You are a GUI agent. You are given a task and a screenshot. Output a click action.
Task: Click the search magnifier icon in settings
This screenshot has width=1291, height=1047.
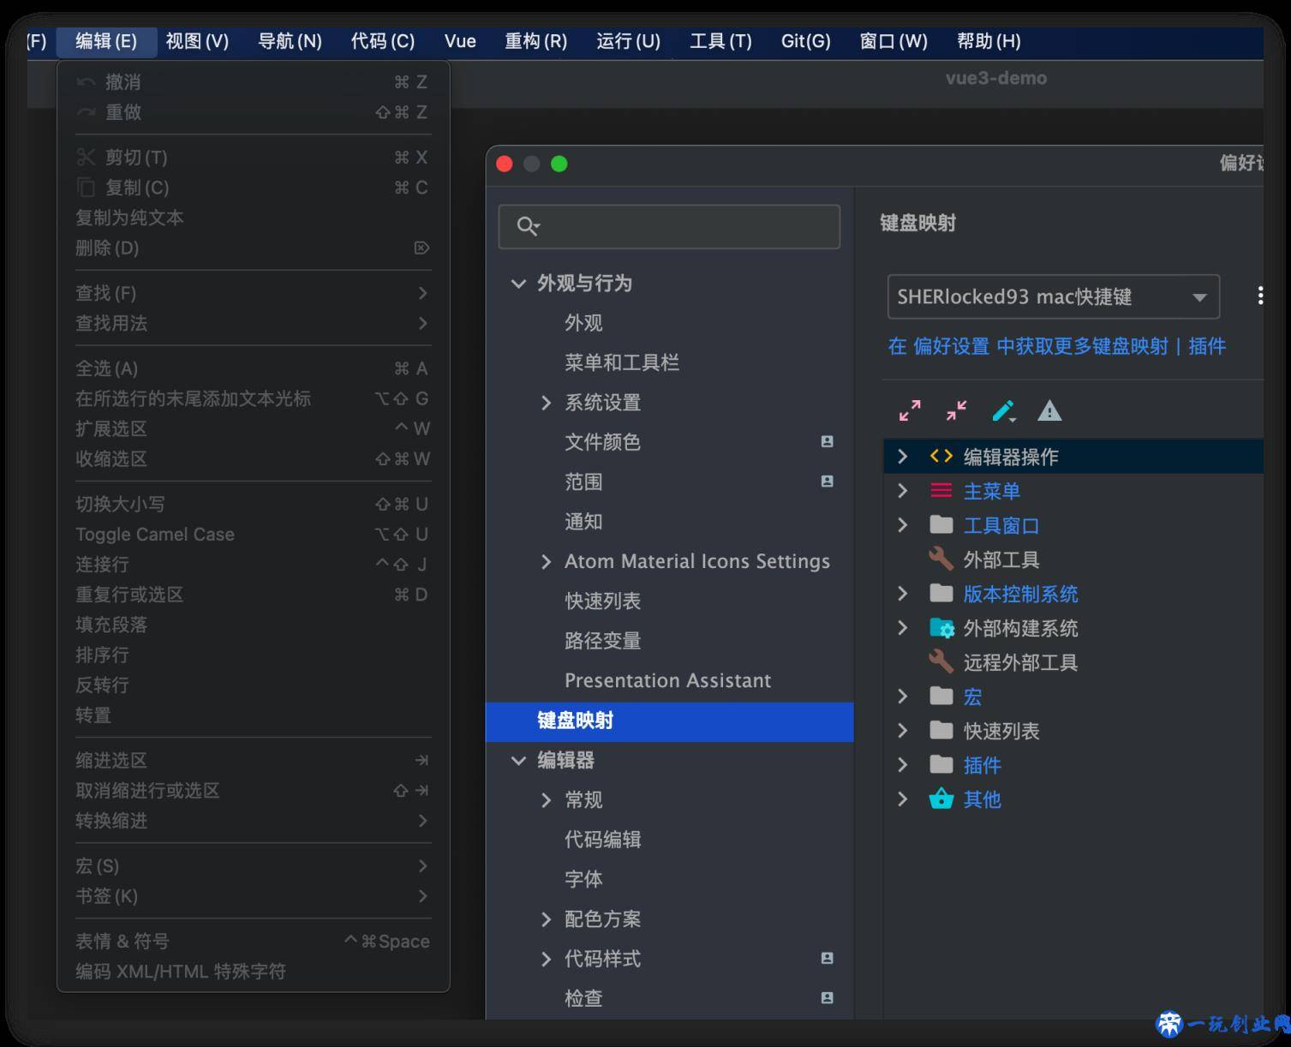tap(528, 226)
